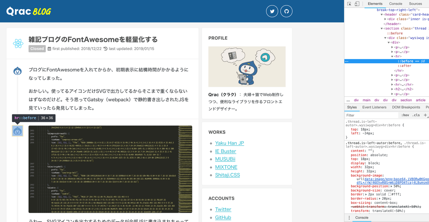Expand the h2 element in the DOM tree
This screenshot has height=222, width=429.
point(392,89)
